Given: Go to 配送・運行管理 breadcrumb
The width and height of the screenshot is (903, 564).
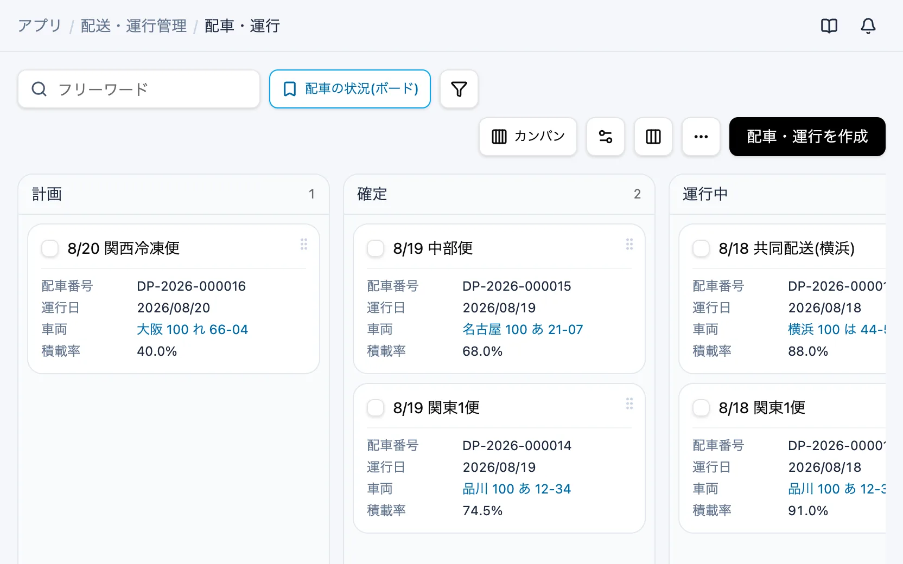Looking at the screenshot, I should [x=133, y=26].
